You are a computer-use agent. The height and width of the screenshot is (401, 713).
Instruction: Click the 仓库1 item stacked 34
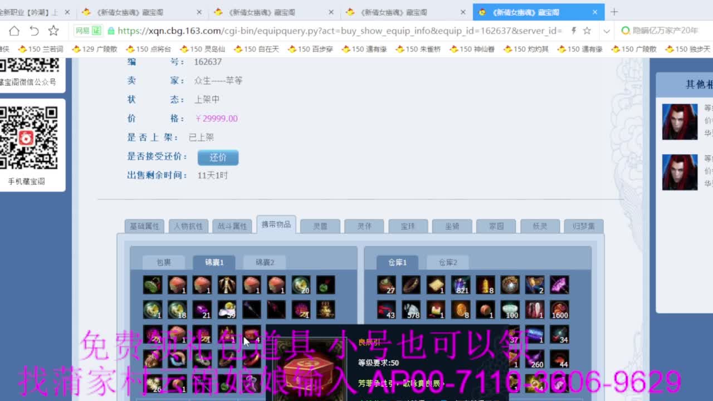559,334
